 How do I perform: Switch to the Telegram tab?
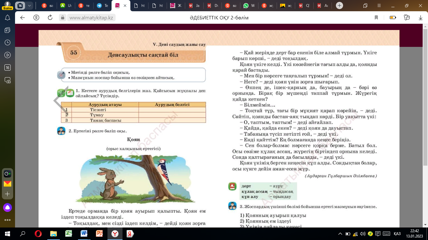tap(102, 6)
